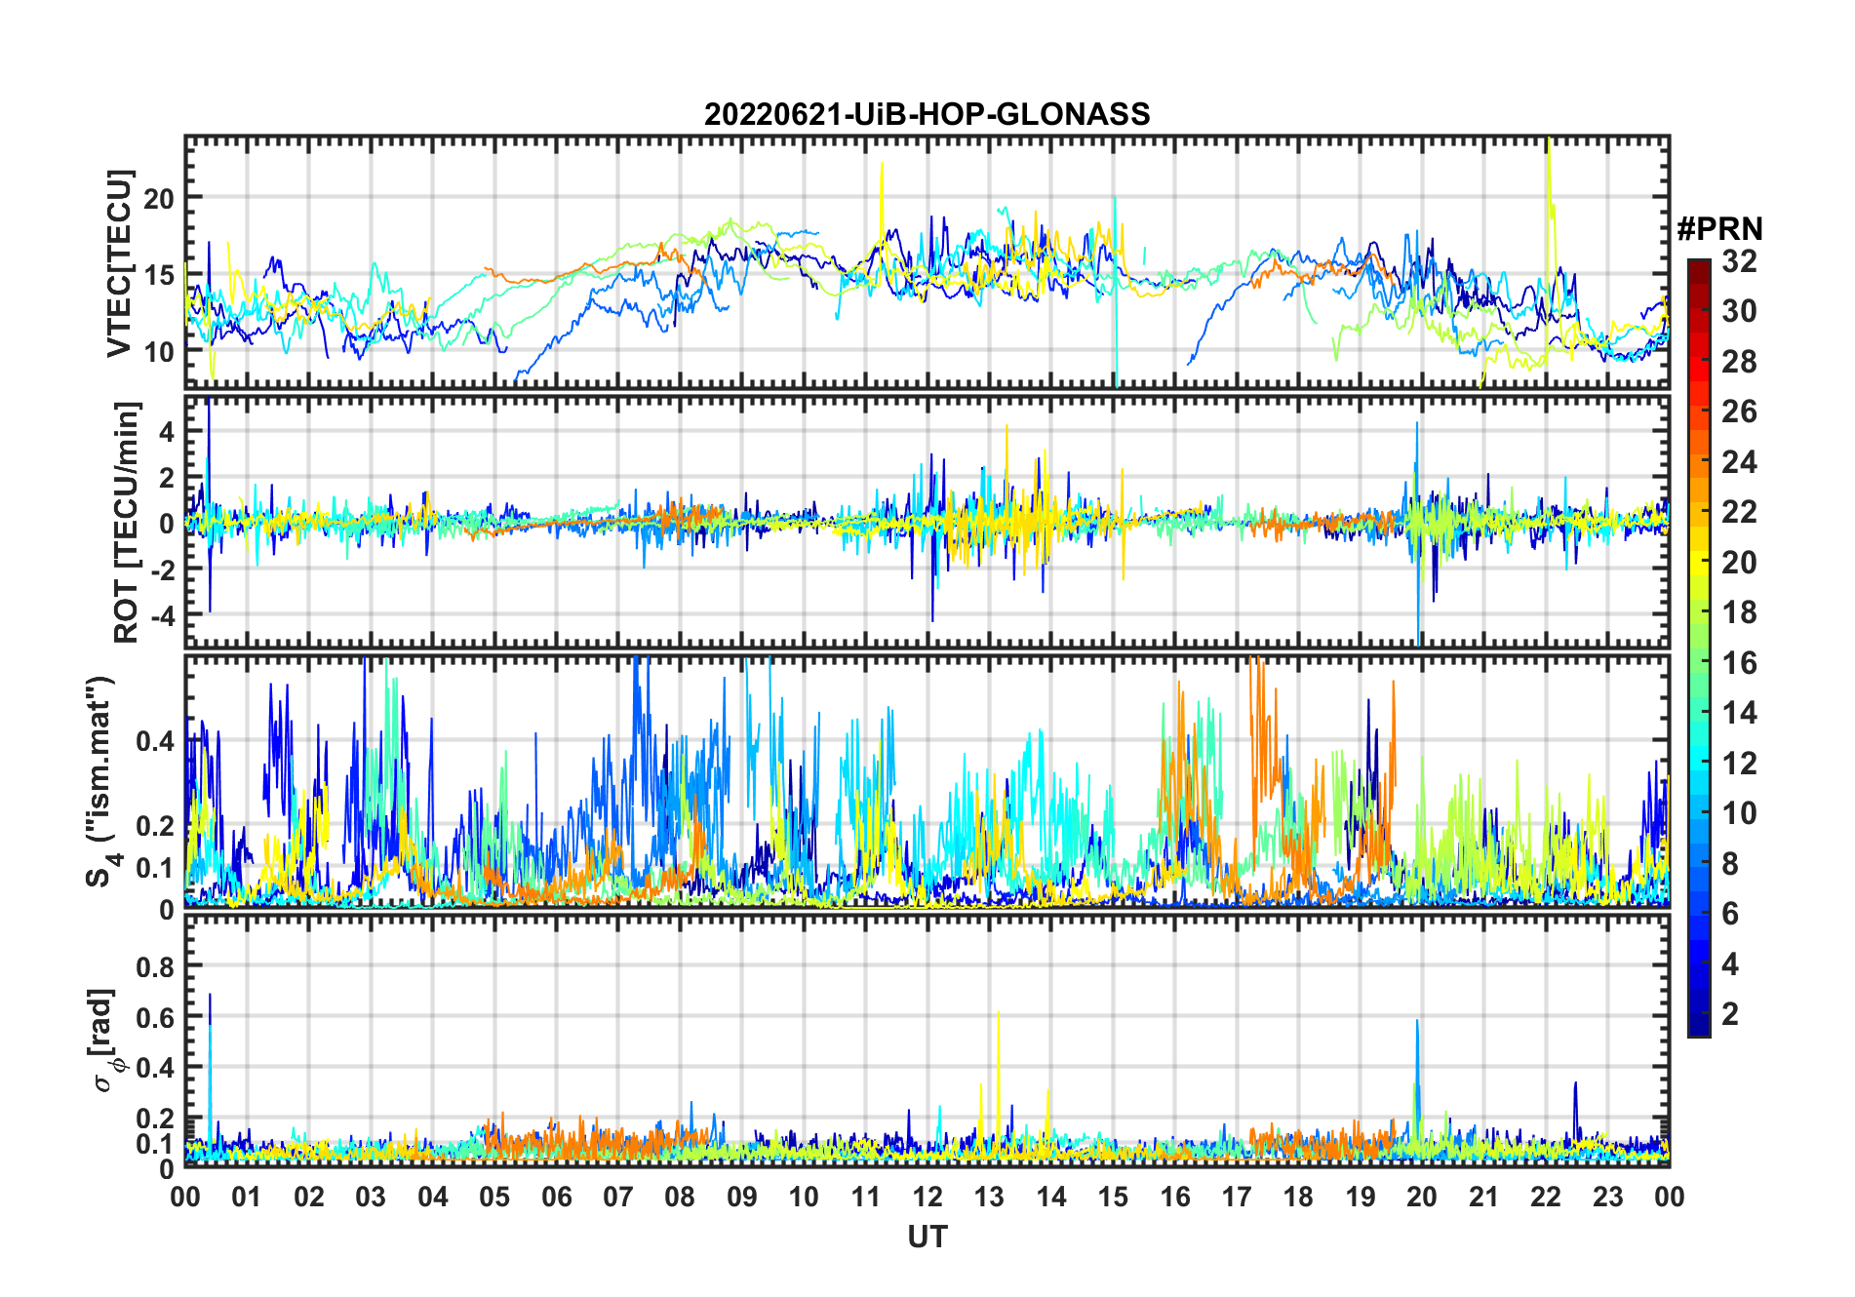Click the PRN colorbar gradient strip
The width and height of the screenshot is (1855, 1297).
(x=1699, y=648)
